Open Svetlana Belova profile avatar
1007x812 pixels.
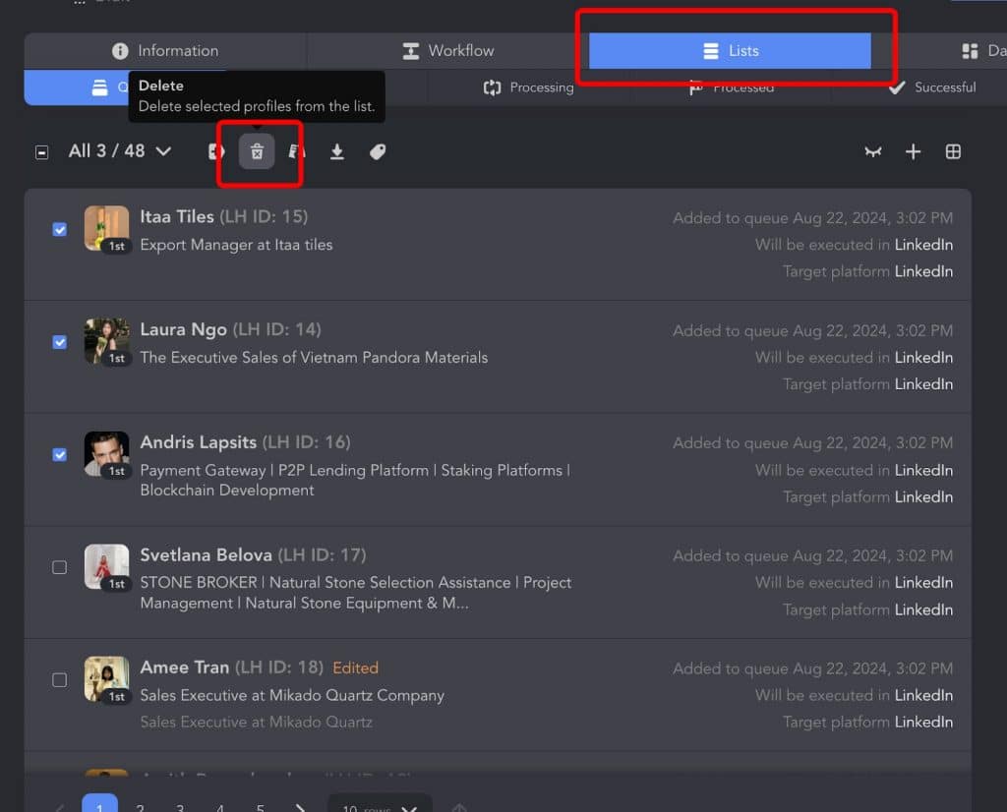click(x=106, y=566)
